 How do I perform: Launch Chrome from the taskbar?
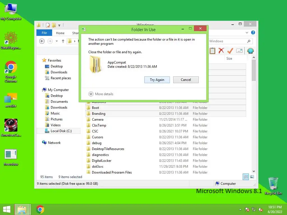click(x=40, y=209)
